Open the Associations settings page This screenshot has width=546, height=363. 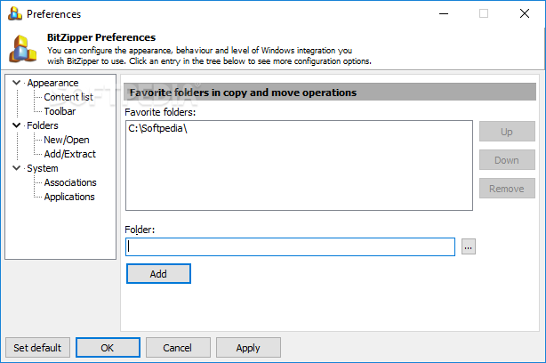point(70,182)
